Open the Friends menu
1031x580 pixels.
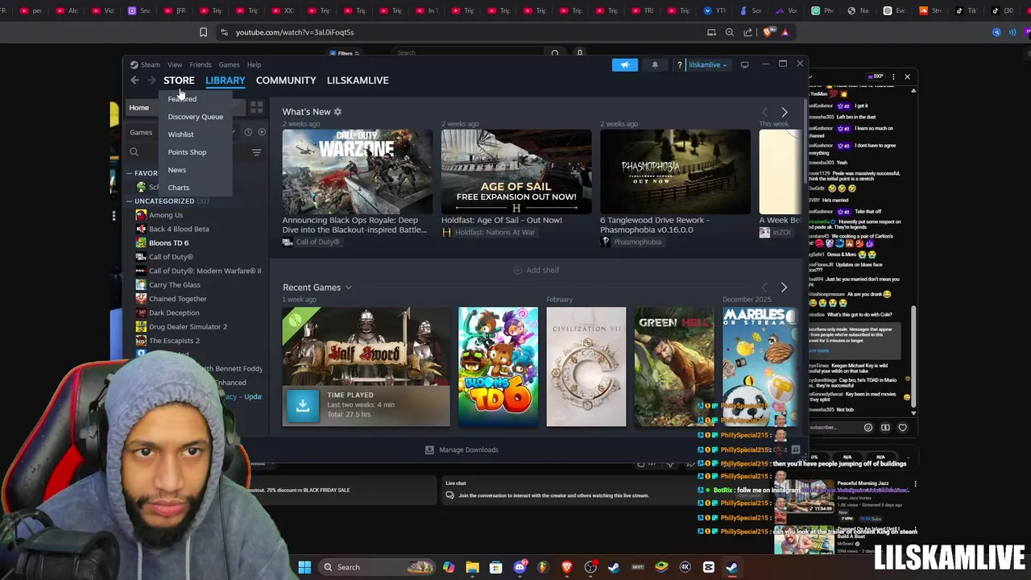(x=201, y=64)
